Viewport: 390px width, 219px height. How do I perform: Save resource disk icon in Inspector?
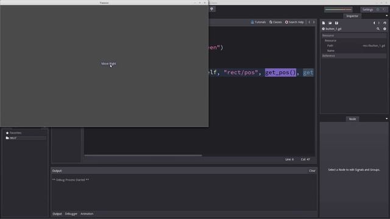(x=336, y=23)
